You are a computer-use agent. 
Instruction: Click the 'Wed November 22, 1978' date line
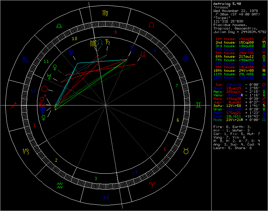(x=236, y=11)
